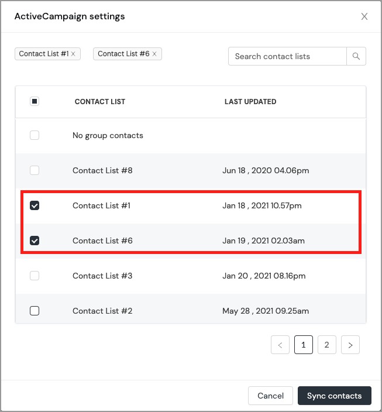
Task: Click the Jan 20, 2021 08.16pm date
Action: tap(264, 276)
